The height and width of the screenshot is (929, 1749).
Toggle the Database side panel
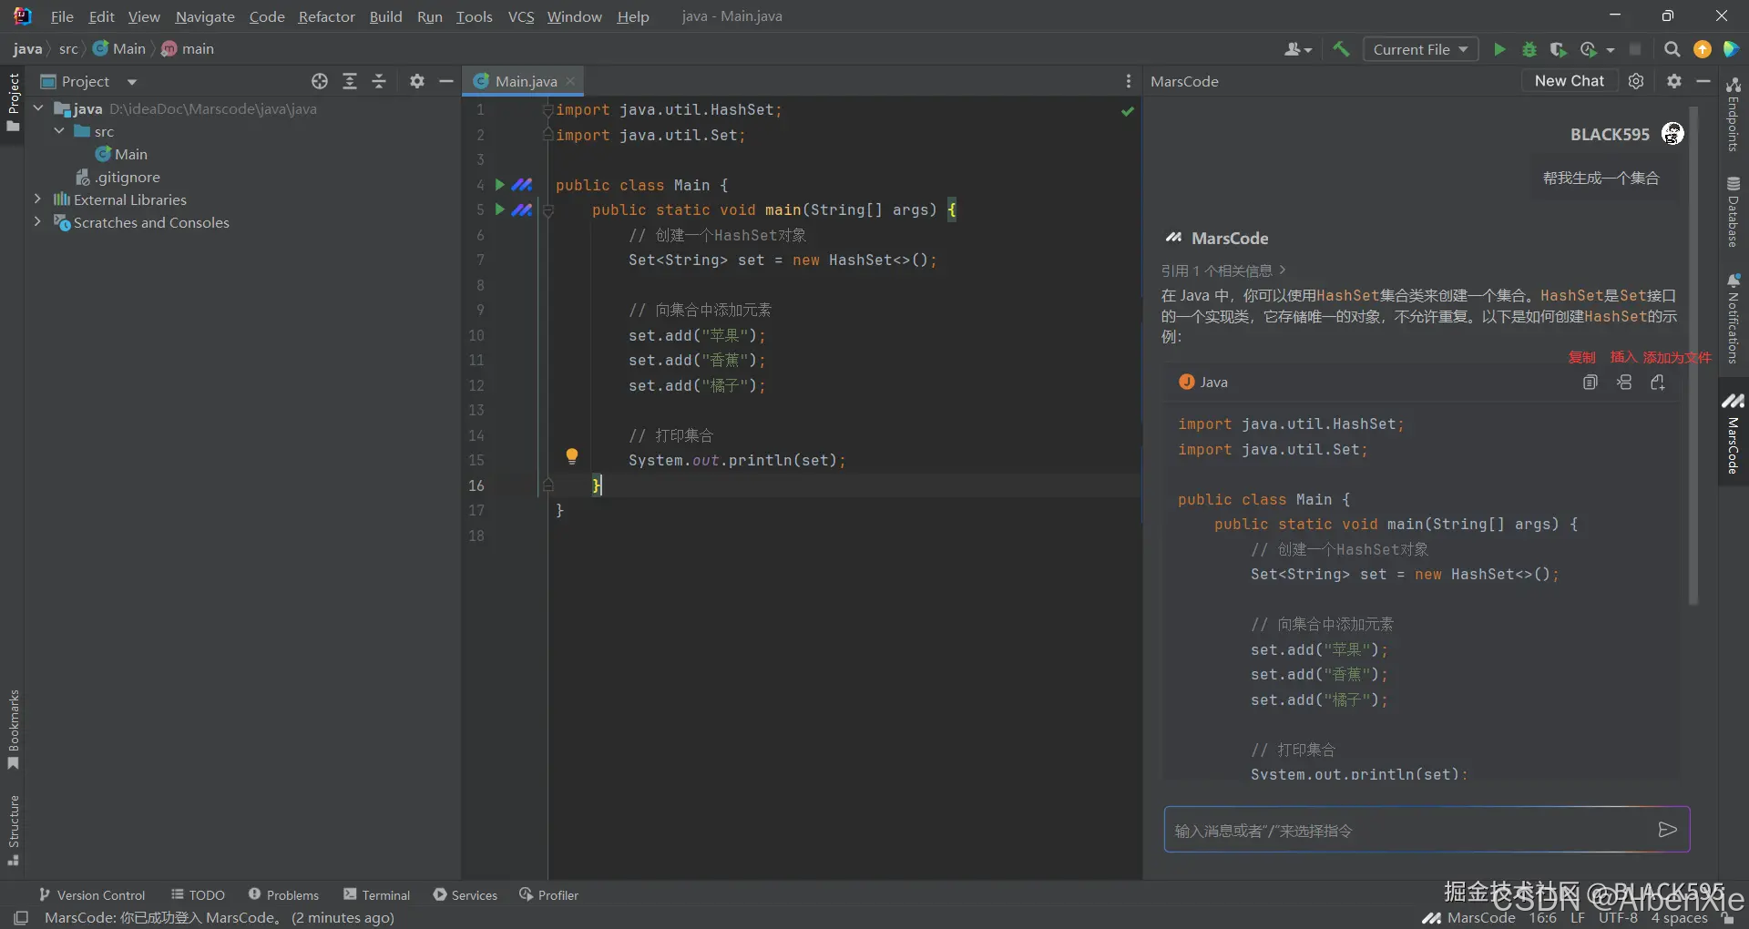click(x=1733, y=213)
